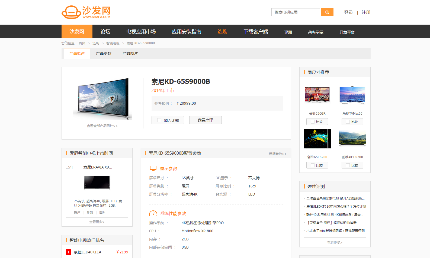Check 比较 box for 创维65E6200
This screenshot has width=430, height=258.
point(313,165)
